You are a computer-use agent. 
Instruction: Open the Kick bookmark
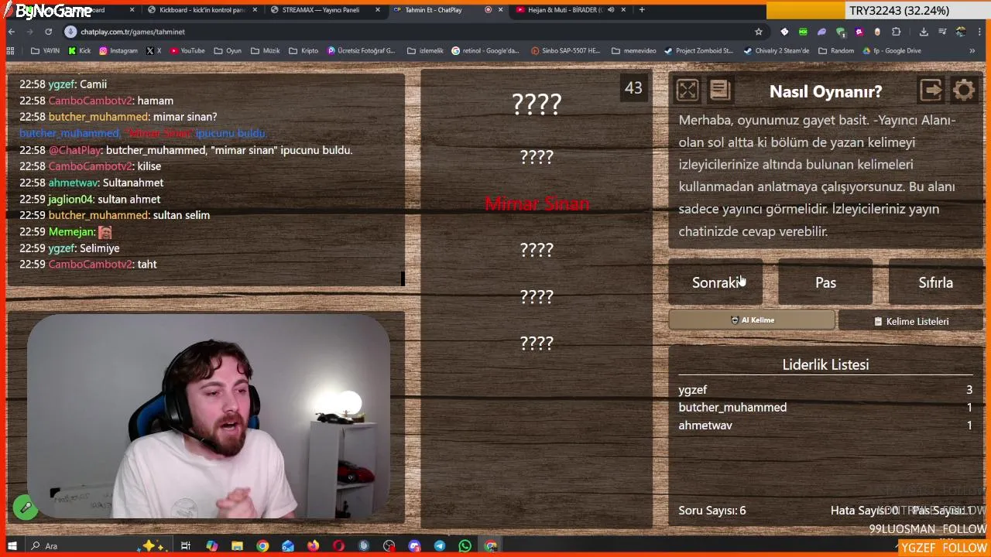(x=80, y=51)
